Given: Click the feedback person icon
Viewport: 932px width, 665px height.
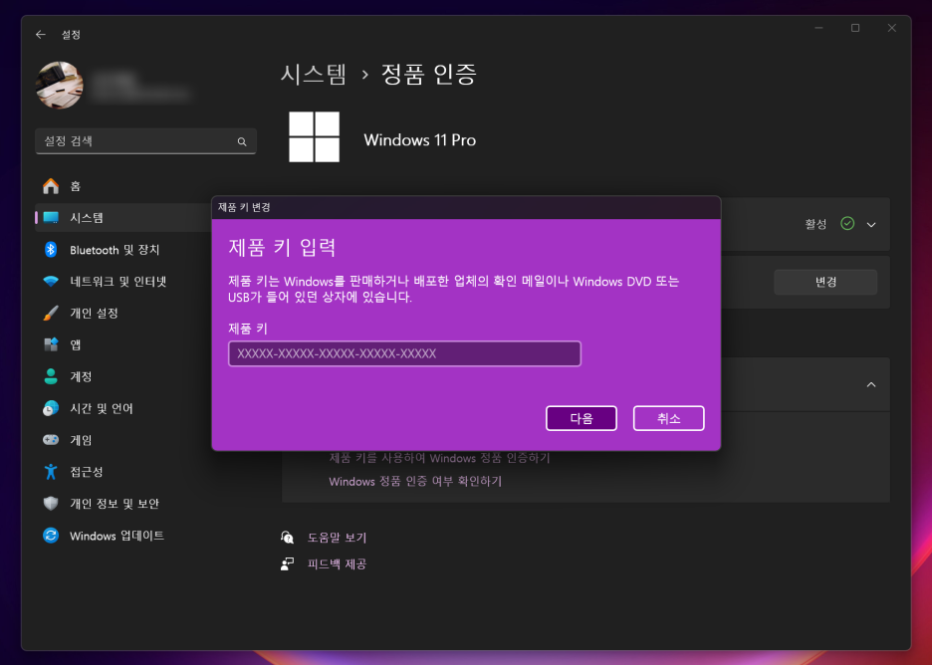Looking at the screenshot, I should 287,564.
